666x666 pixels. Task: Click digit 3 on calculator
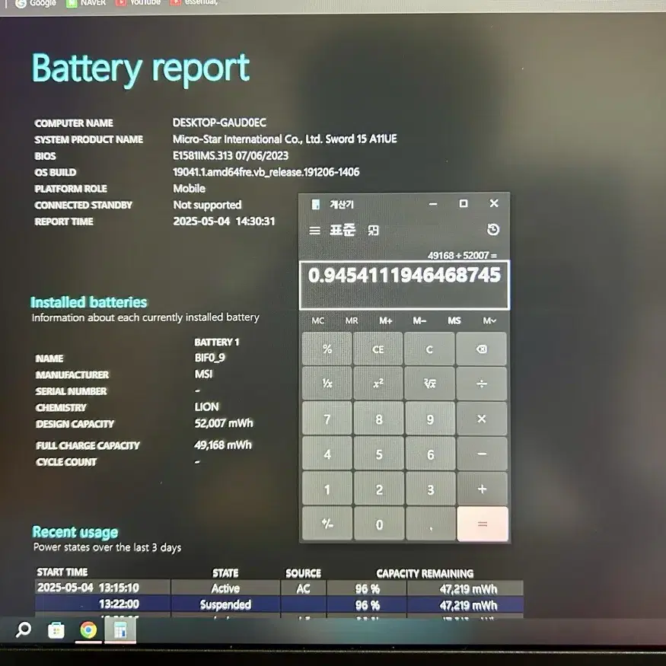[x=430, y=489]
